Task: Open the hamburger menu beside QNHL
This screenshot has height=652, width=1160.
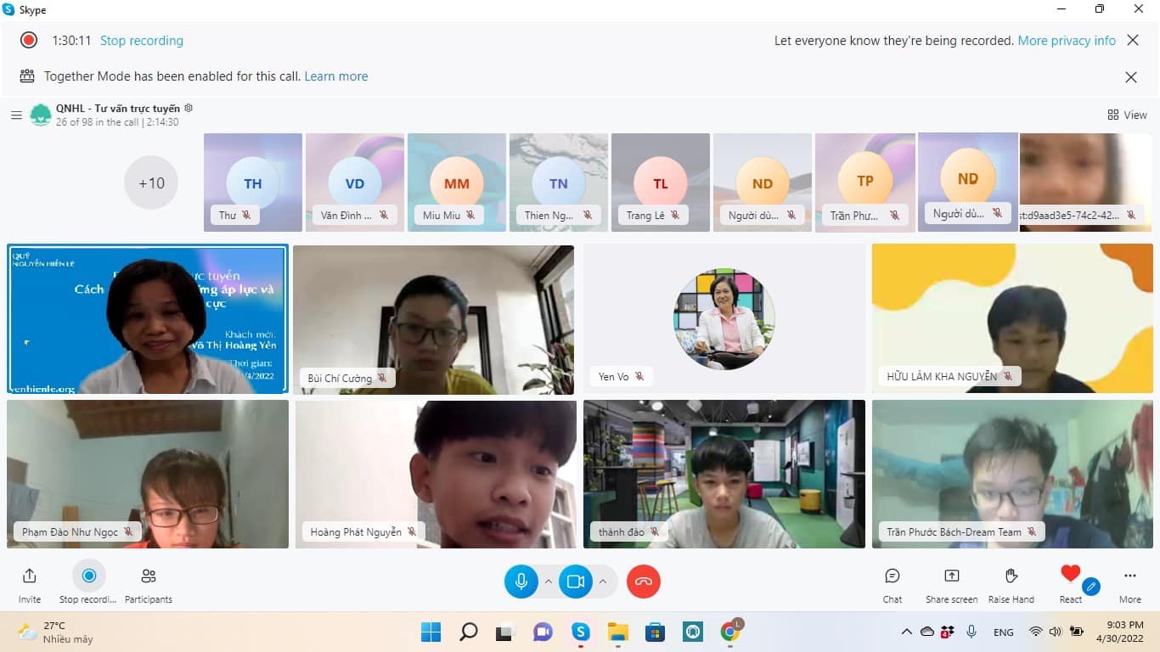Action: tap(16, 115)
